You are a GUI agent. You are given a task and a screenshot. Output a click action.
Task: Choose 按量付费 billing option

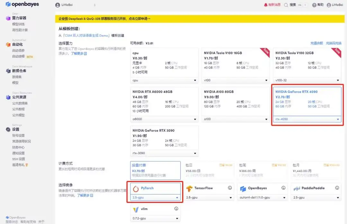tap(156, 170)
